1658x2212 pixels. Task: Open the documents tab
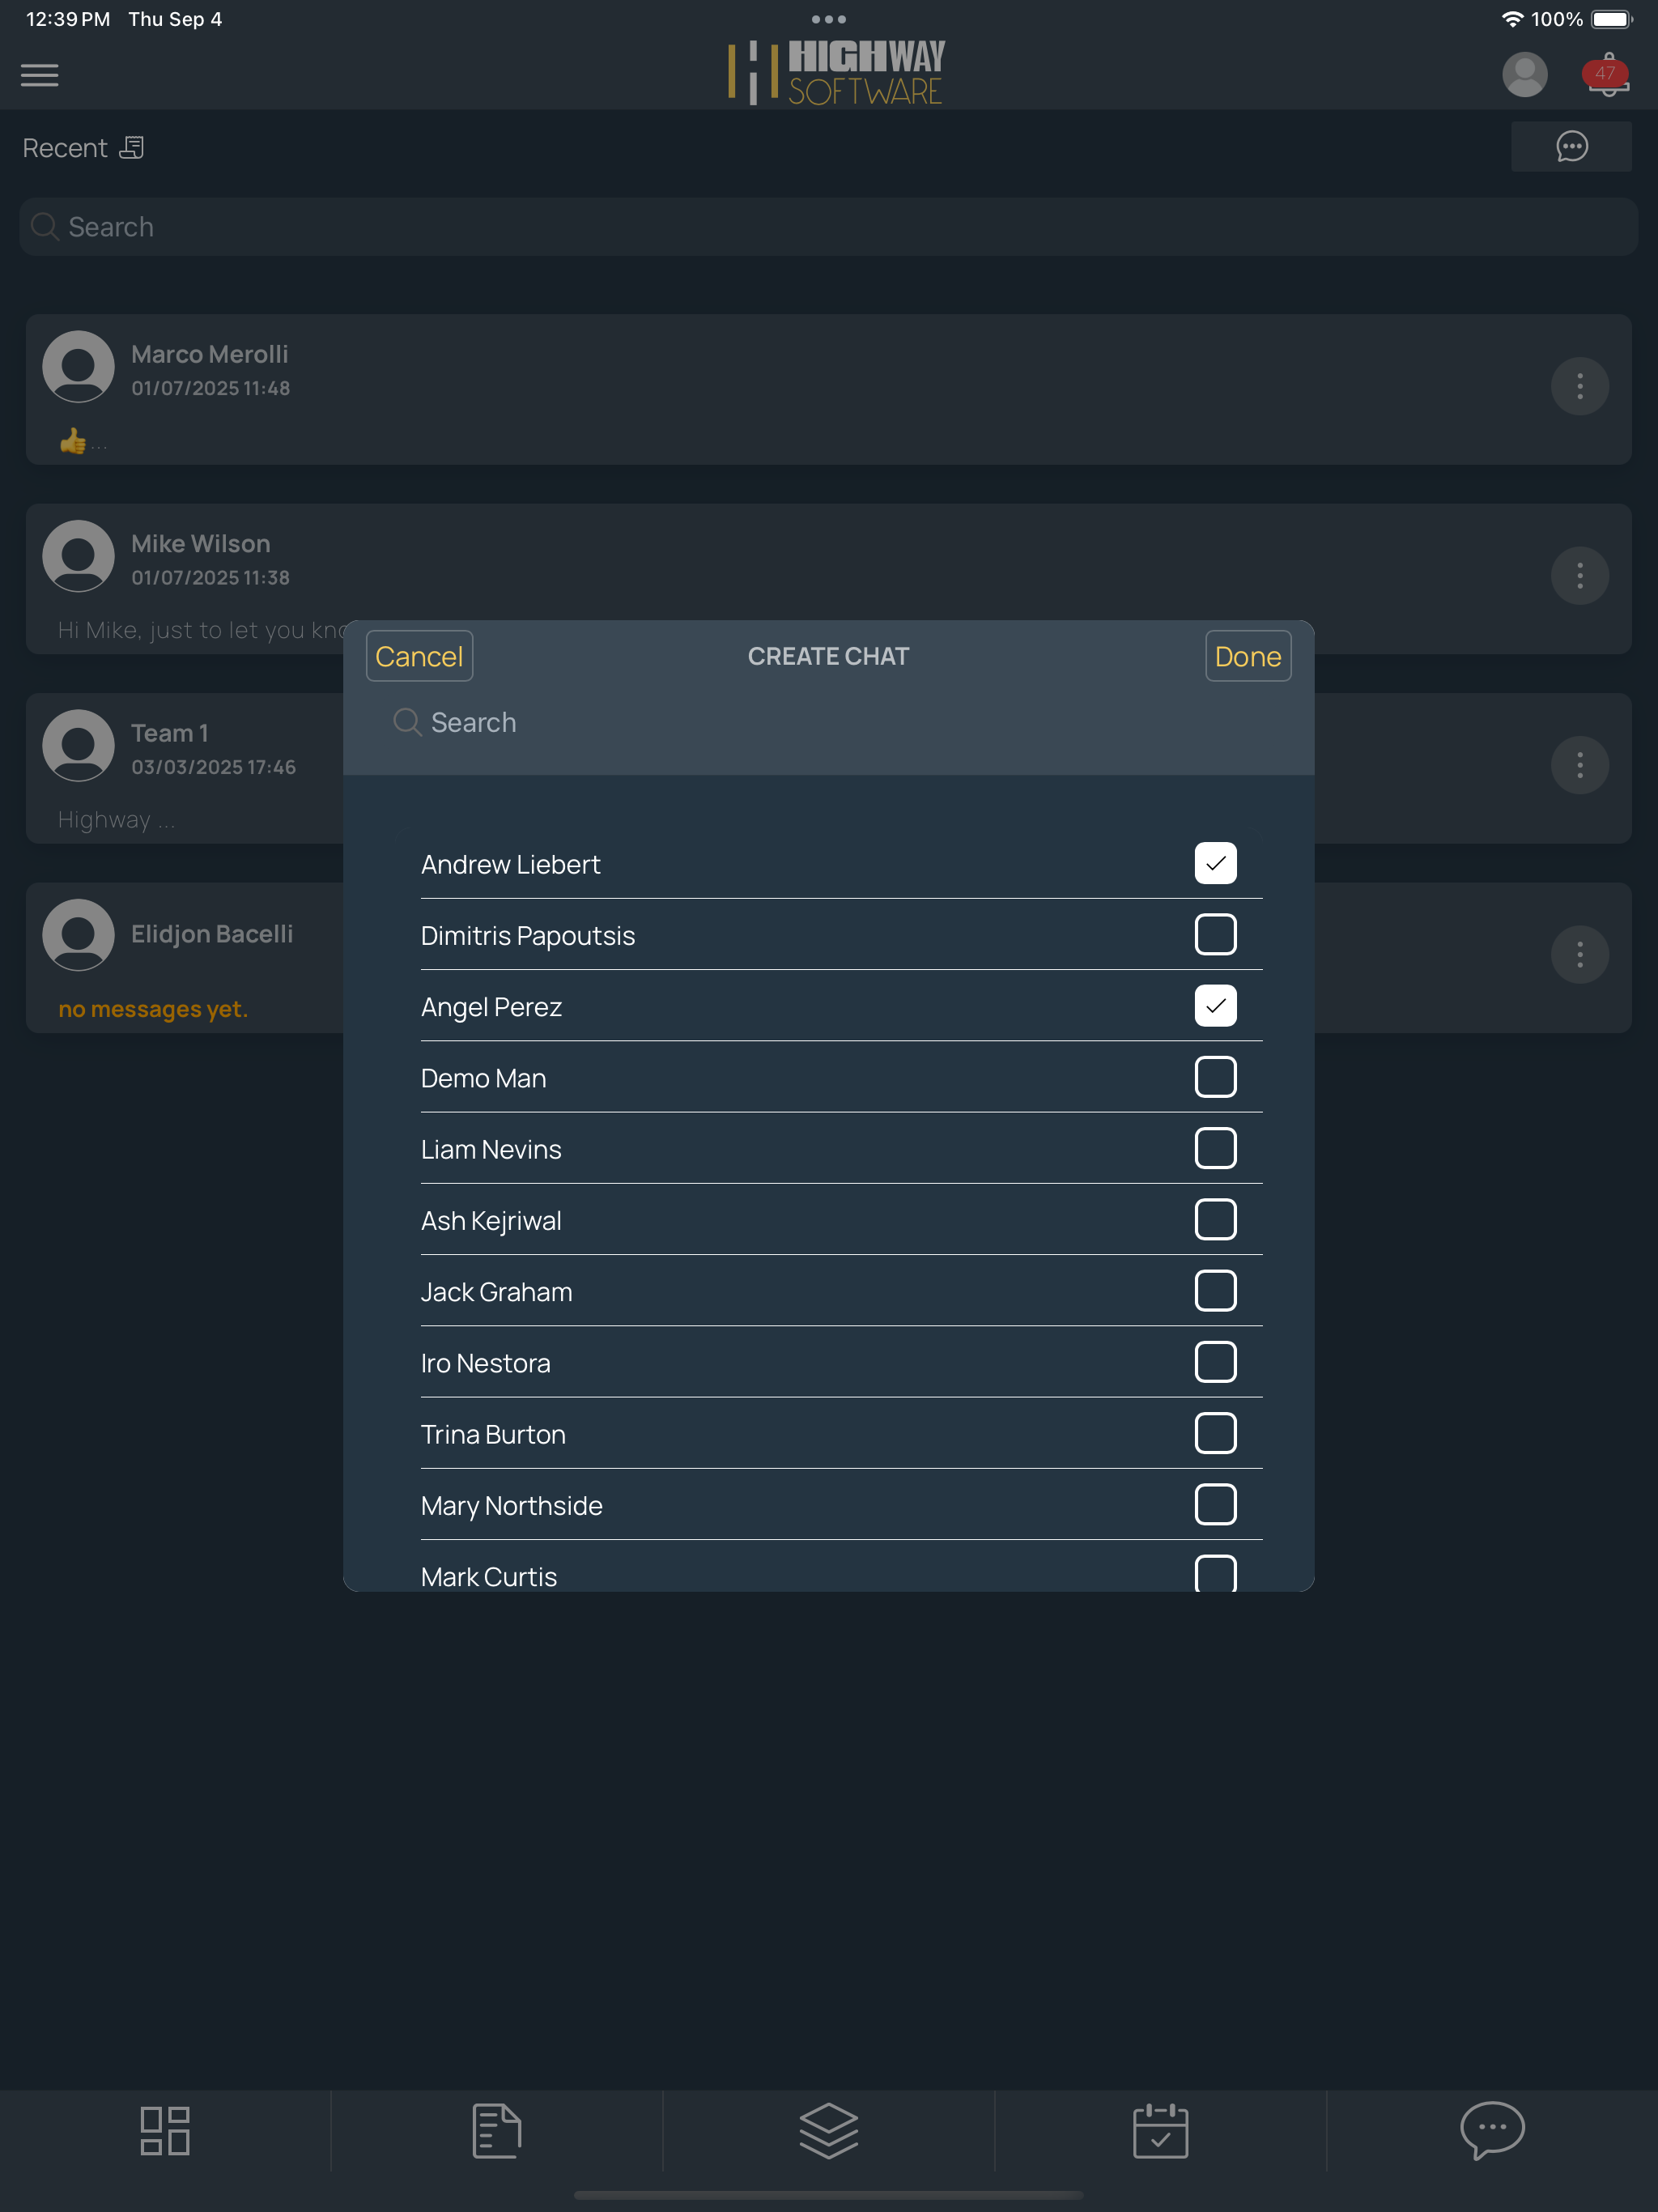coord(497,2130)
